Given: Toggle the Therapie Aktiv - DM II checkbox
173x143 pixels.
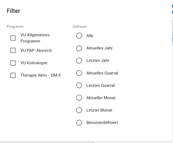Looking at the screenshot, I should click(13, 75).
